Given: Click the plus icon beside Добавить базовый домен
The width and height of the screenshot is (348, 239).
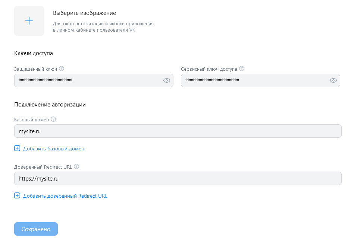Looking at the screenshot, I should coord(17,149).
